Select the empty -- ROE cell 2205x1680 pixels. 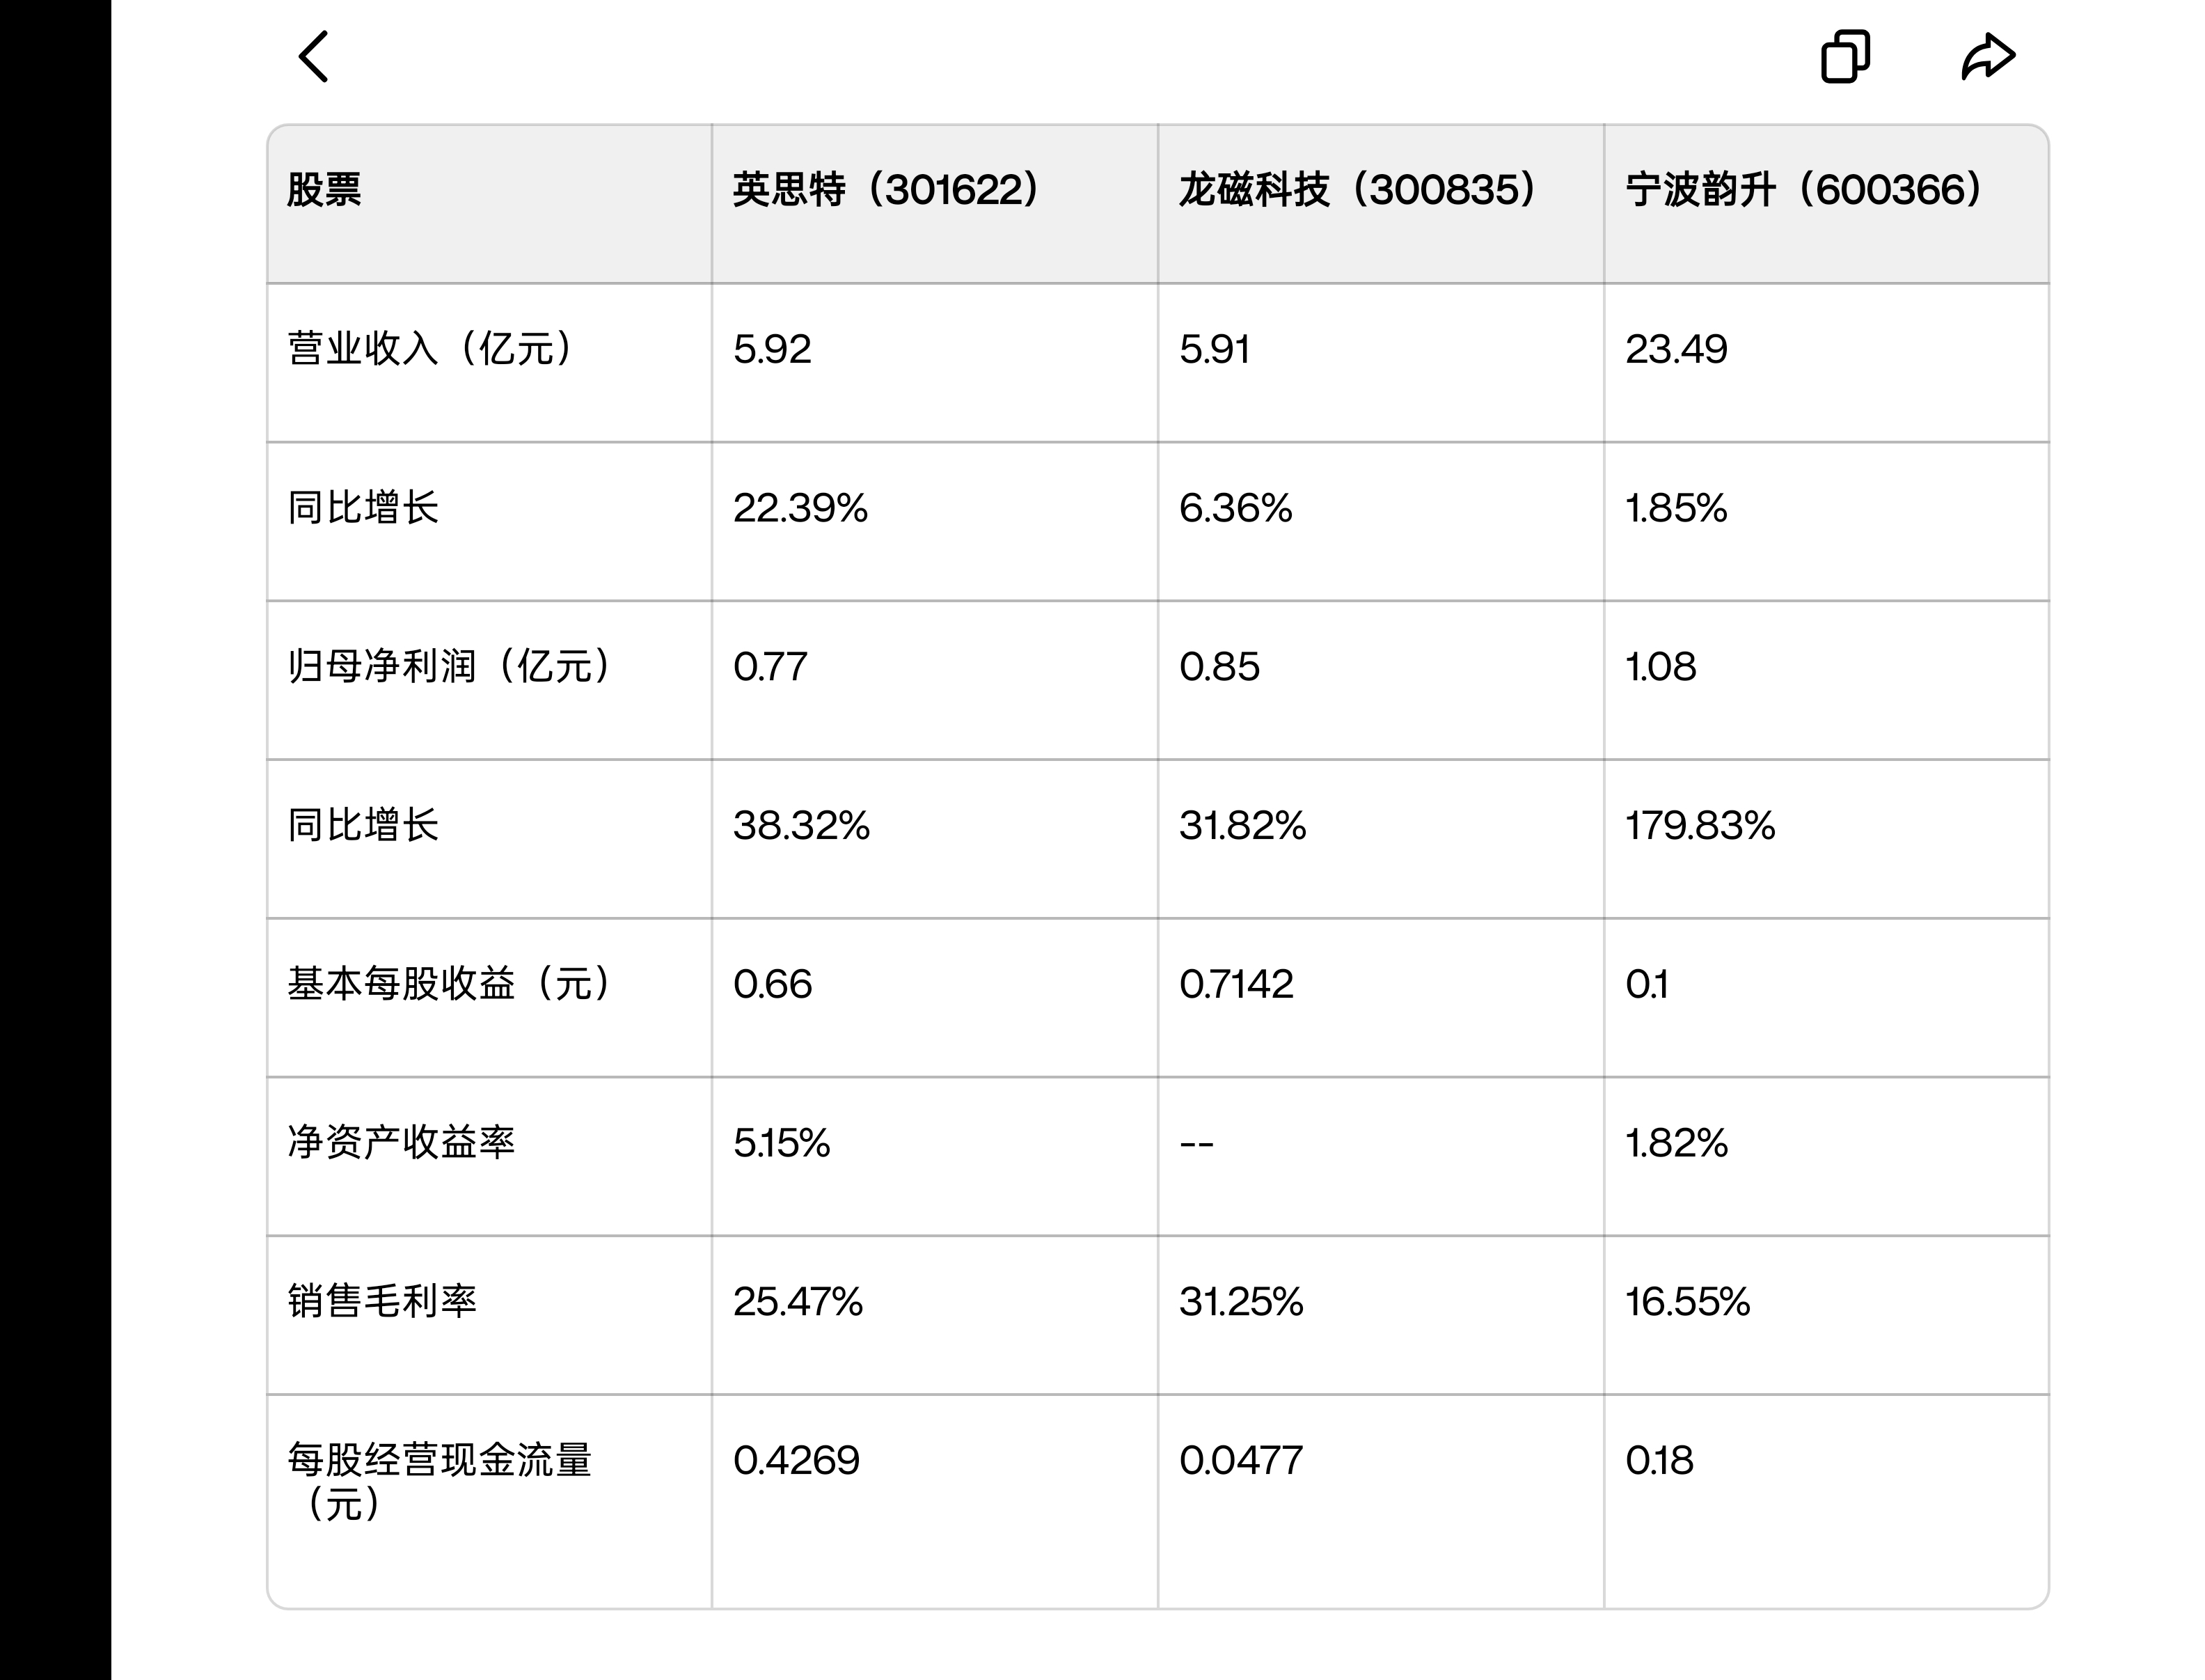tap(1196, 1143)
